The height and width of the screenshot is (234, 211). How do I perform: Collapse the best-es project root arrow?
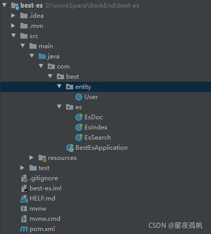click(x=5, y=5)
